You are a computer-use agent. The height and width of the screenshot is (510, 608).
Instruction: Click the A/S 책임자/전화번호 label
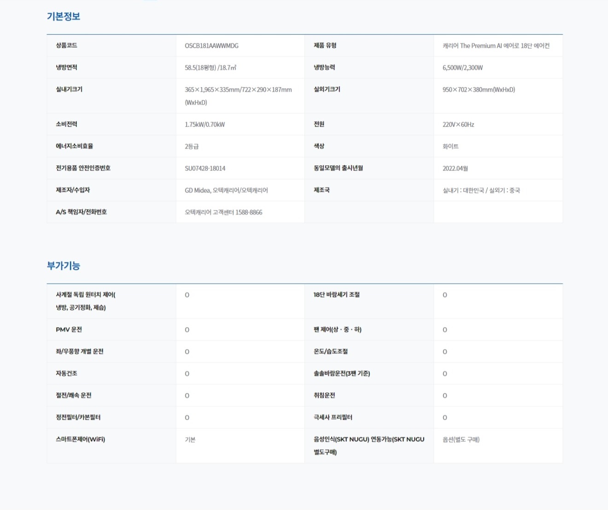point(81,212)
